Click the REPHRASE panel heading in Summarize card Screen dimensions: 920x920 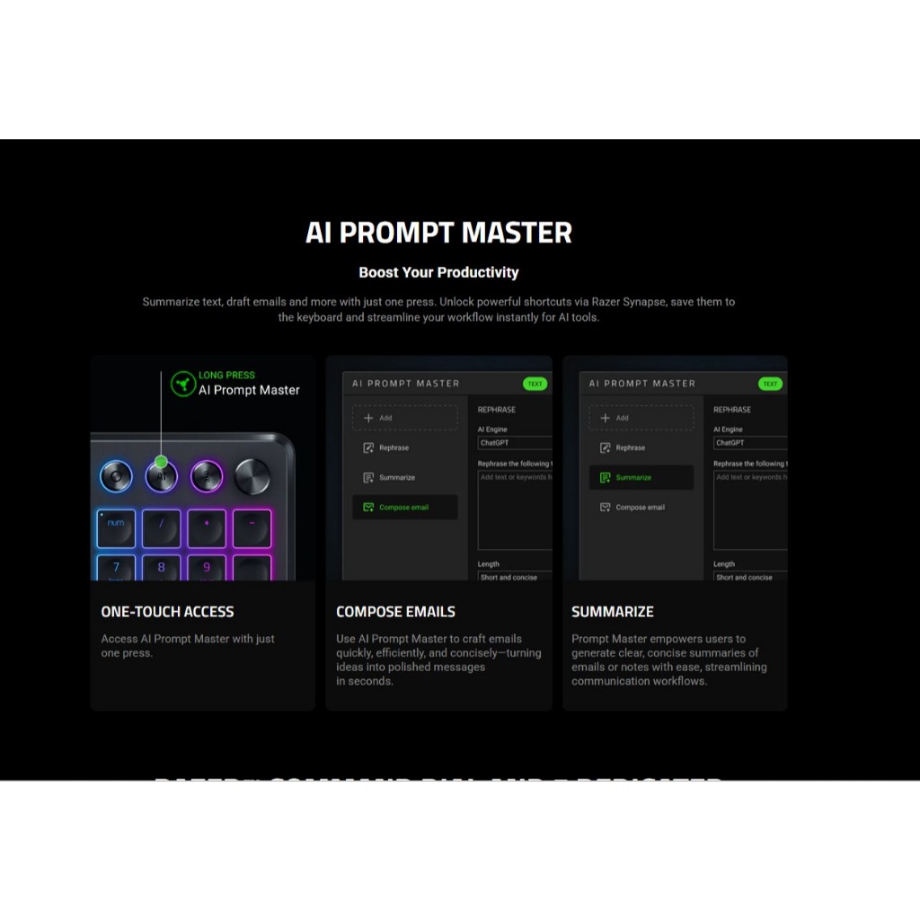pyautogui.click(x=731, y=410)
